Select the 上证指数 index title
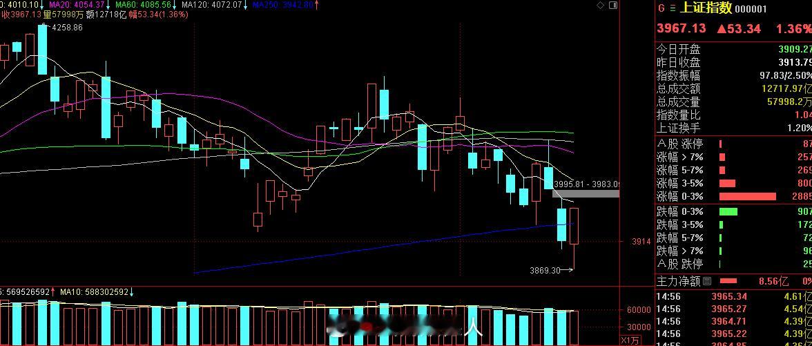This screenshot has width=812, height=346. [x=706, y=8]
